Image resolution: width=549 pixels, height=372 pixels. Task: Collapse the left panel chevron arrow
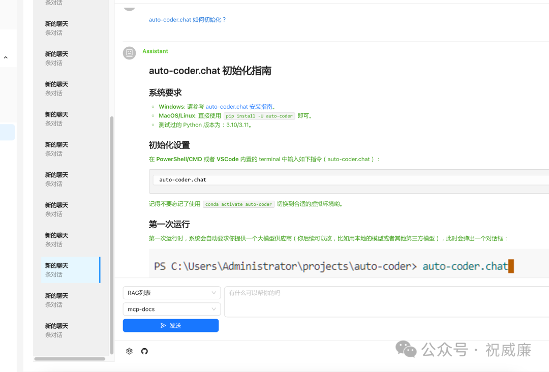[6, 57]
